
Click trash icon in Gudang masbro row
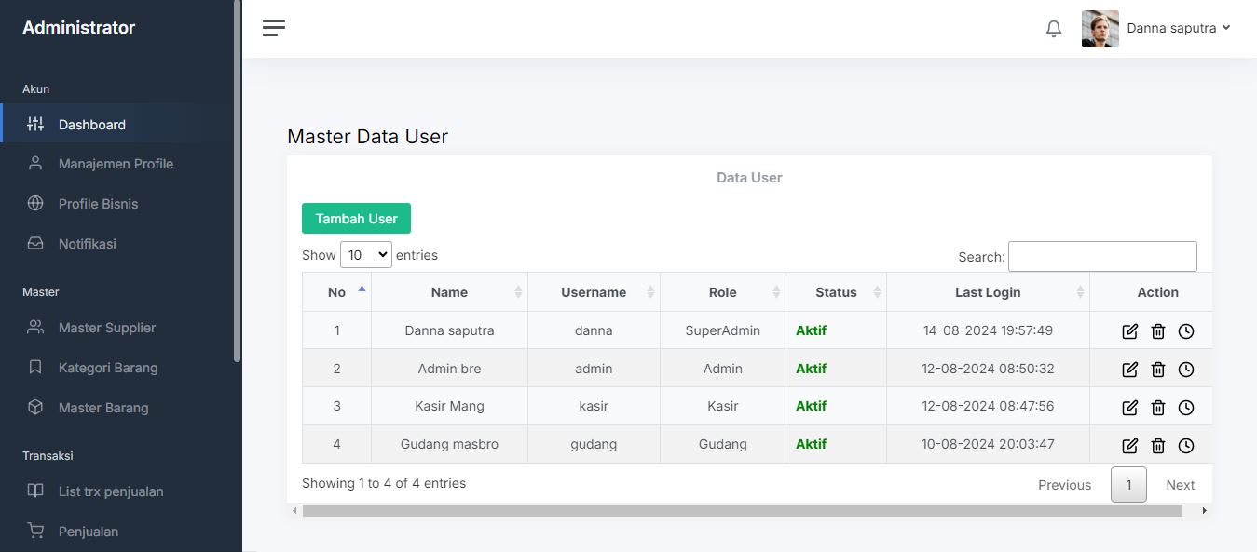click(x=1157, y=446)
